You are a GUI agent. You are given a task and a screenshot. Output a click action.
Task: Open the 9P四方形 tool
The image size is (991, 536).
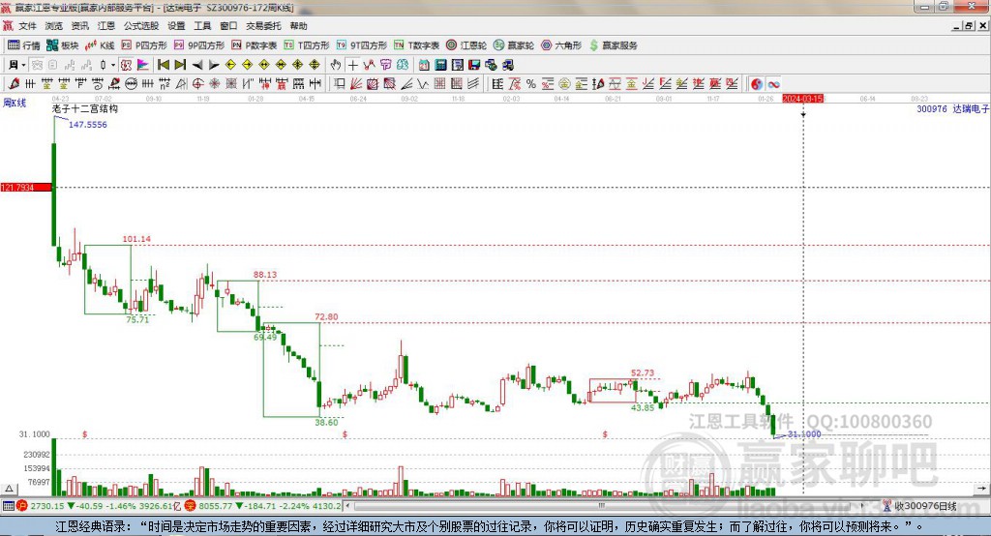point(199,45)
